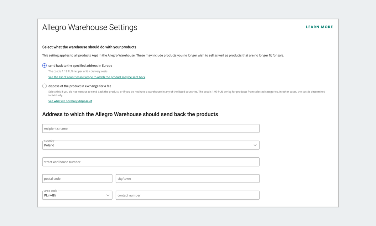Click the 'Allegro Warehouse Settings' page title
The width and height of the screenshot is (376, 226).
coord(90,27)
